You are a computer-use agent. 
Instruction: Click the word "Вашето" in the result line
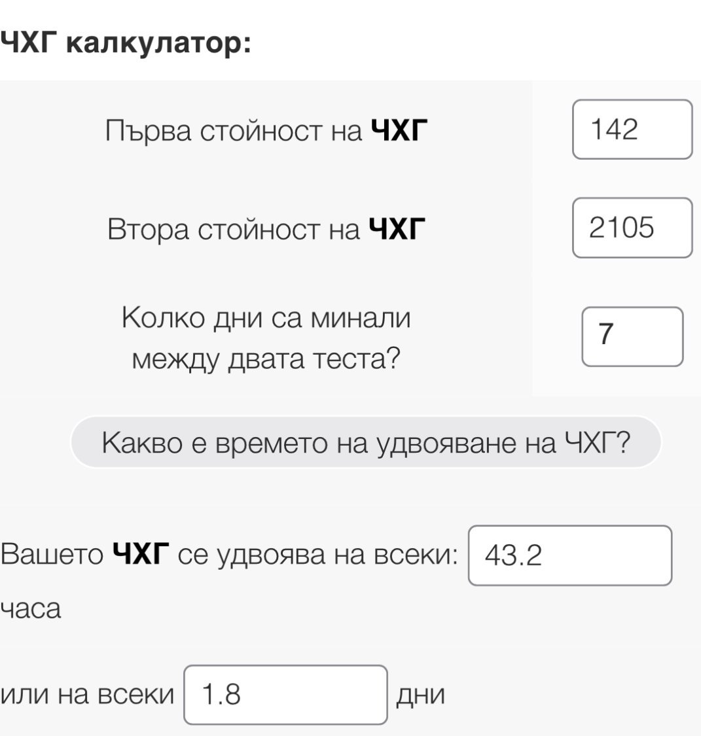(52, 556)
